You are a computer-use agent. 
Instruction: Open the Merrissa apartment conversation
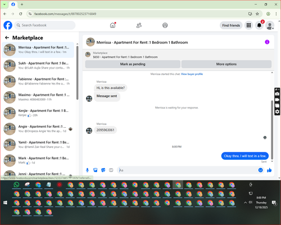38,50
